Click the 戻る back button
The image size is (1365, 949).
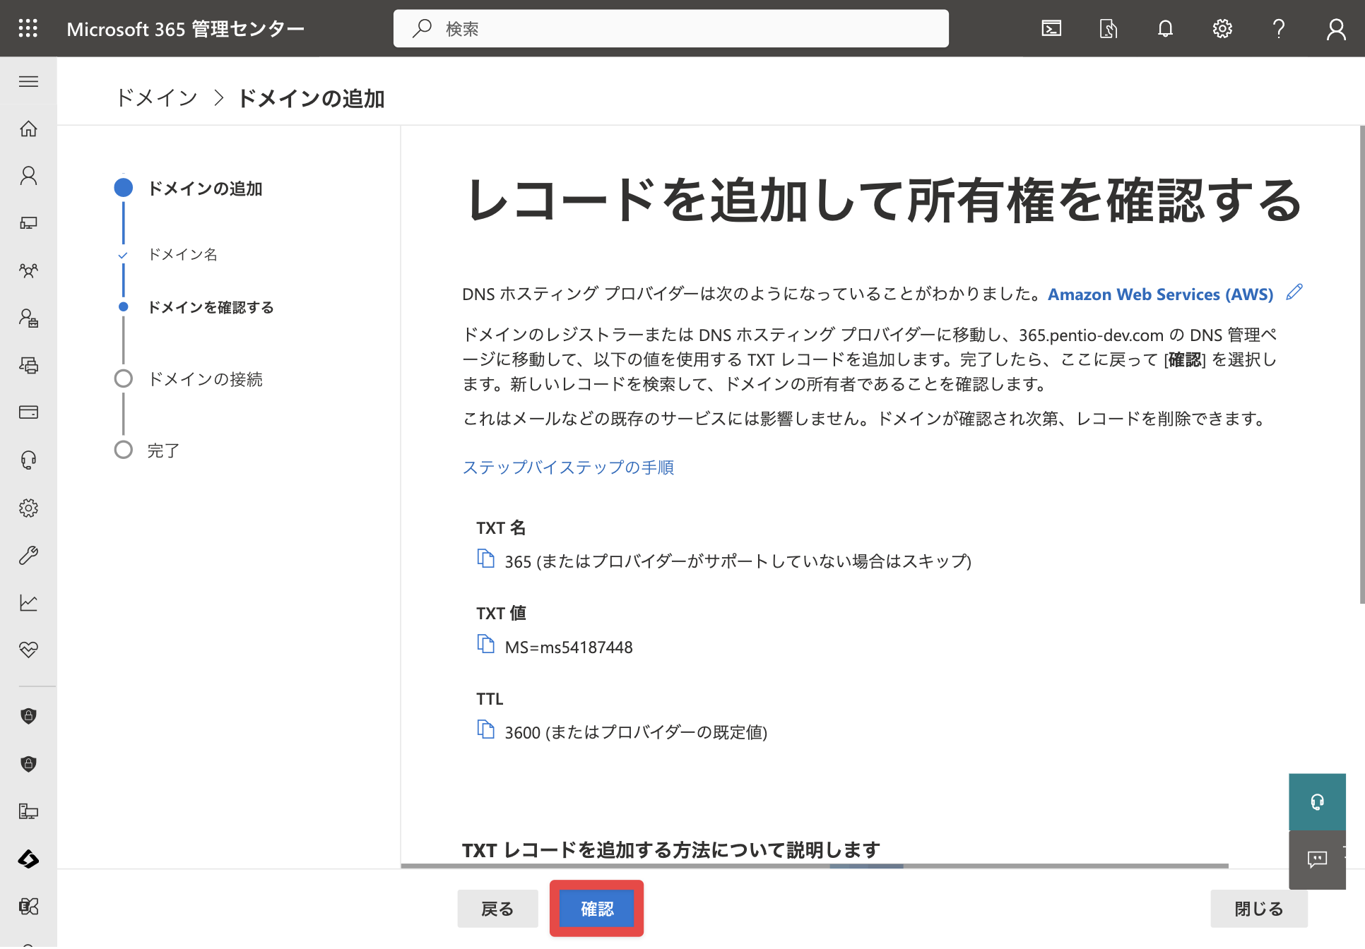[497, 909]
